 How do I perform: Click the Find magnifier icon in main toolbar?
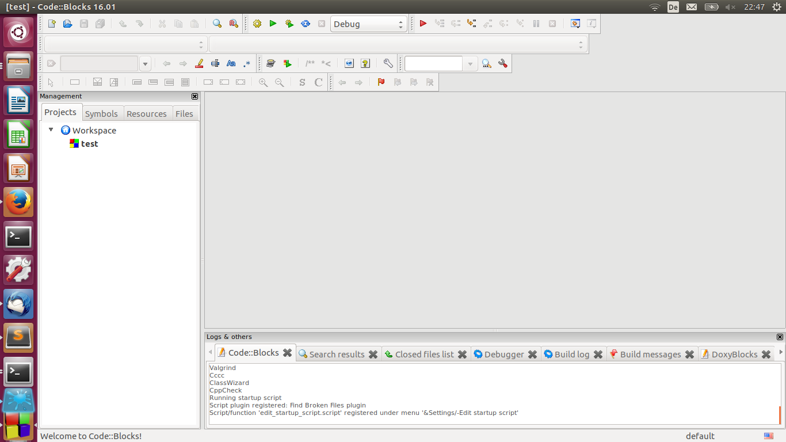pos(217,24)
